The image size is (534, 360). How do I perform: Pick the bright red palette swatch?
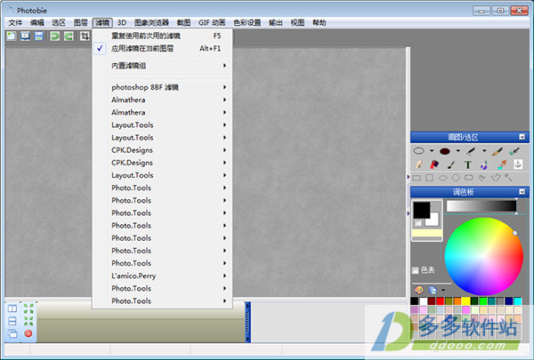441,300
